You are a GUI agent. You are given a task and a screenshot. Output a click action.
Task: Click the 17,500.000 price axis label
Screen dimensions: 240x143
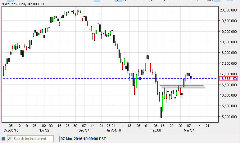[x=228, y=63]
